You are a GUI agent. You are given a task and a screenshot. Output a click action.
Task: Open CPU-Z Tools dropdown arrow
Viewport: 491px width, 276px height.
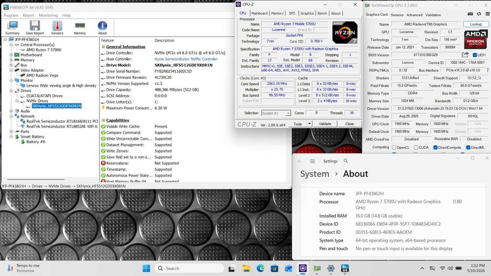309,124
